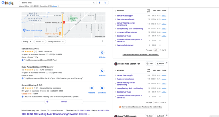This screenshot has width=219, height=117.
Task: Close the People Also Search For panel
Action: click(x=167, y=63)
